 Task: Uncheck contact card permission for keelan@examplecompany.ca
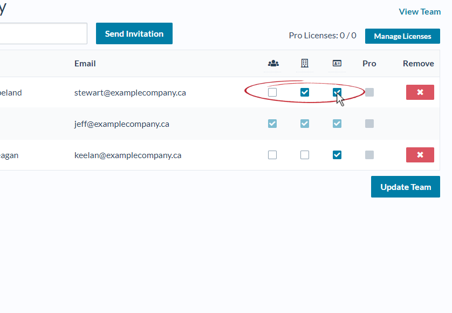337,155
